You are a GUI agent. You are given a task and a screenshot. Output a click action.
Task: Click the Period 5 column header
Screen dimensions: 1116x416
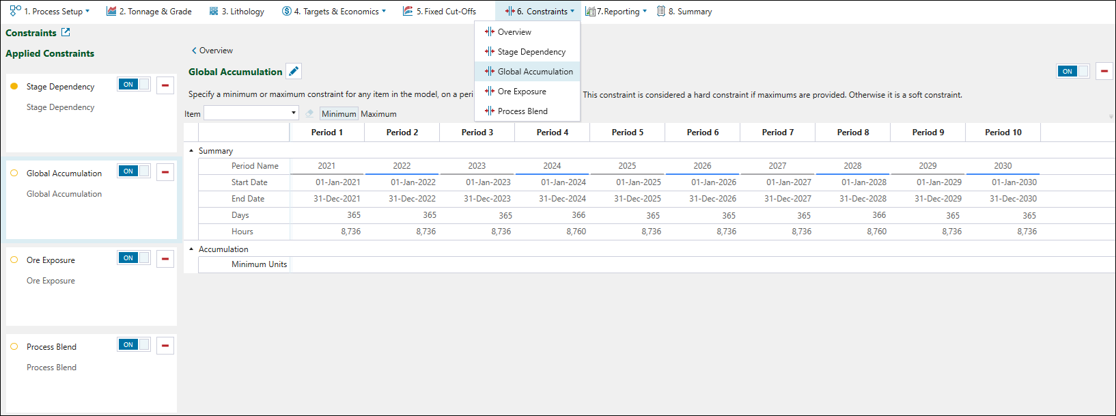click(x=628, y=133)
